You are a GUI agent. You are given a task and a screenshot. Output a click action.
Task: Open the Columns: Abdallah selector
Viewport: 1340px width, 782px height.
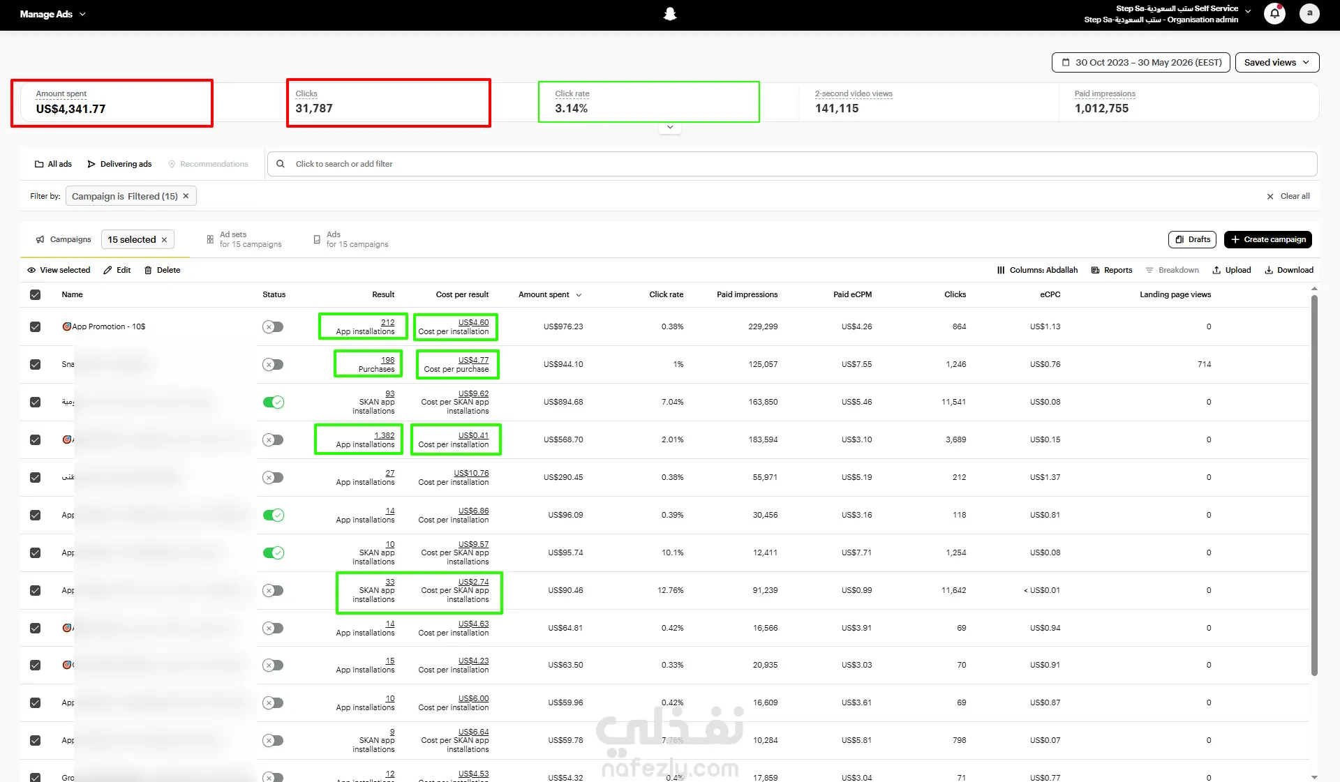point(1037,270)
